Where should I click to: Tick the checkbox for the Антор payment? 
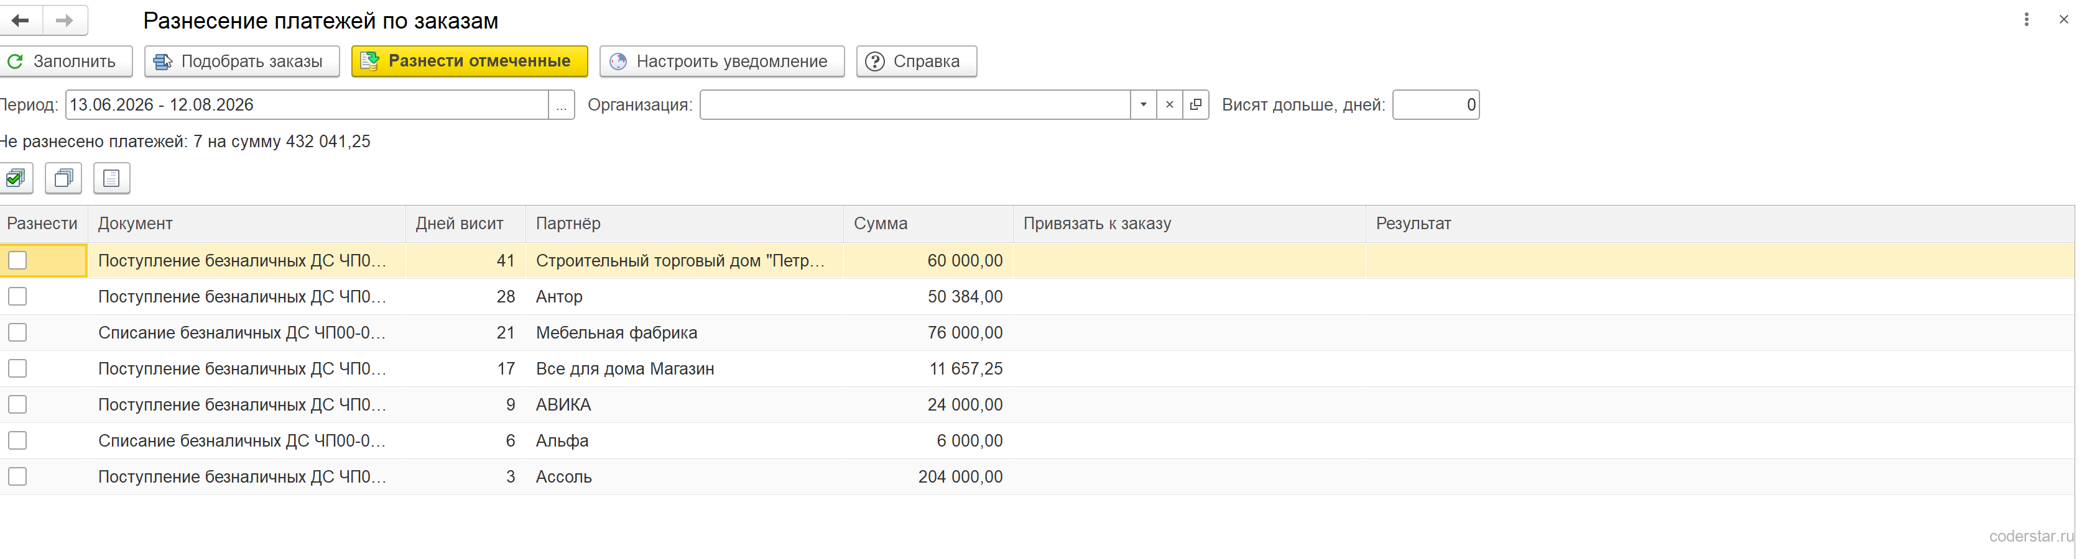pyautogui.click(x=18, y=296)
